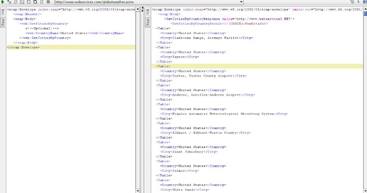Viewport: 367px width, 193px height.
Task: Open the help question-mark icon
Action: click(365, 2)
